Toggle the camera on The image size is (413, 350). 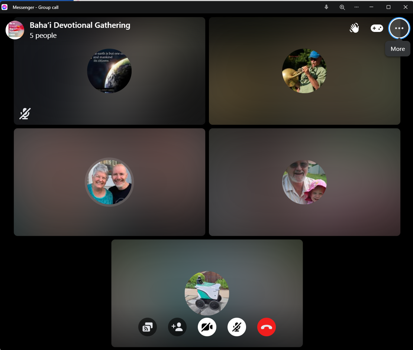(207, 327)
